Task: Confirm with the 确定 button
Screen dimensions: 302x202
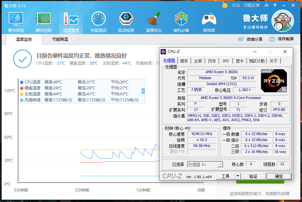Action: coord(279,176)
